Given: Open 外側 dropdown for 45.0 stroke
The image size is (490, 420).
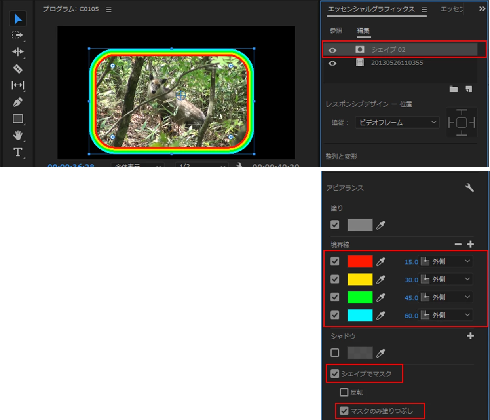Looking at the screenshot, I should pos(446,297).
